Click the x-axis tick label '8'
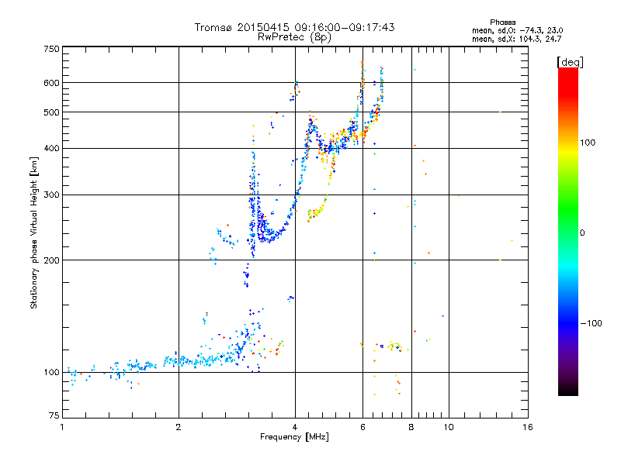The width and height of the screenshot is (621, 465). click(x=411, y=428)
